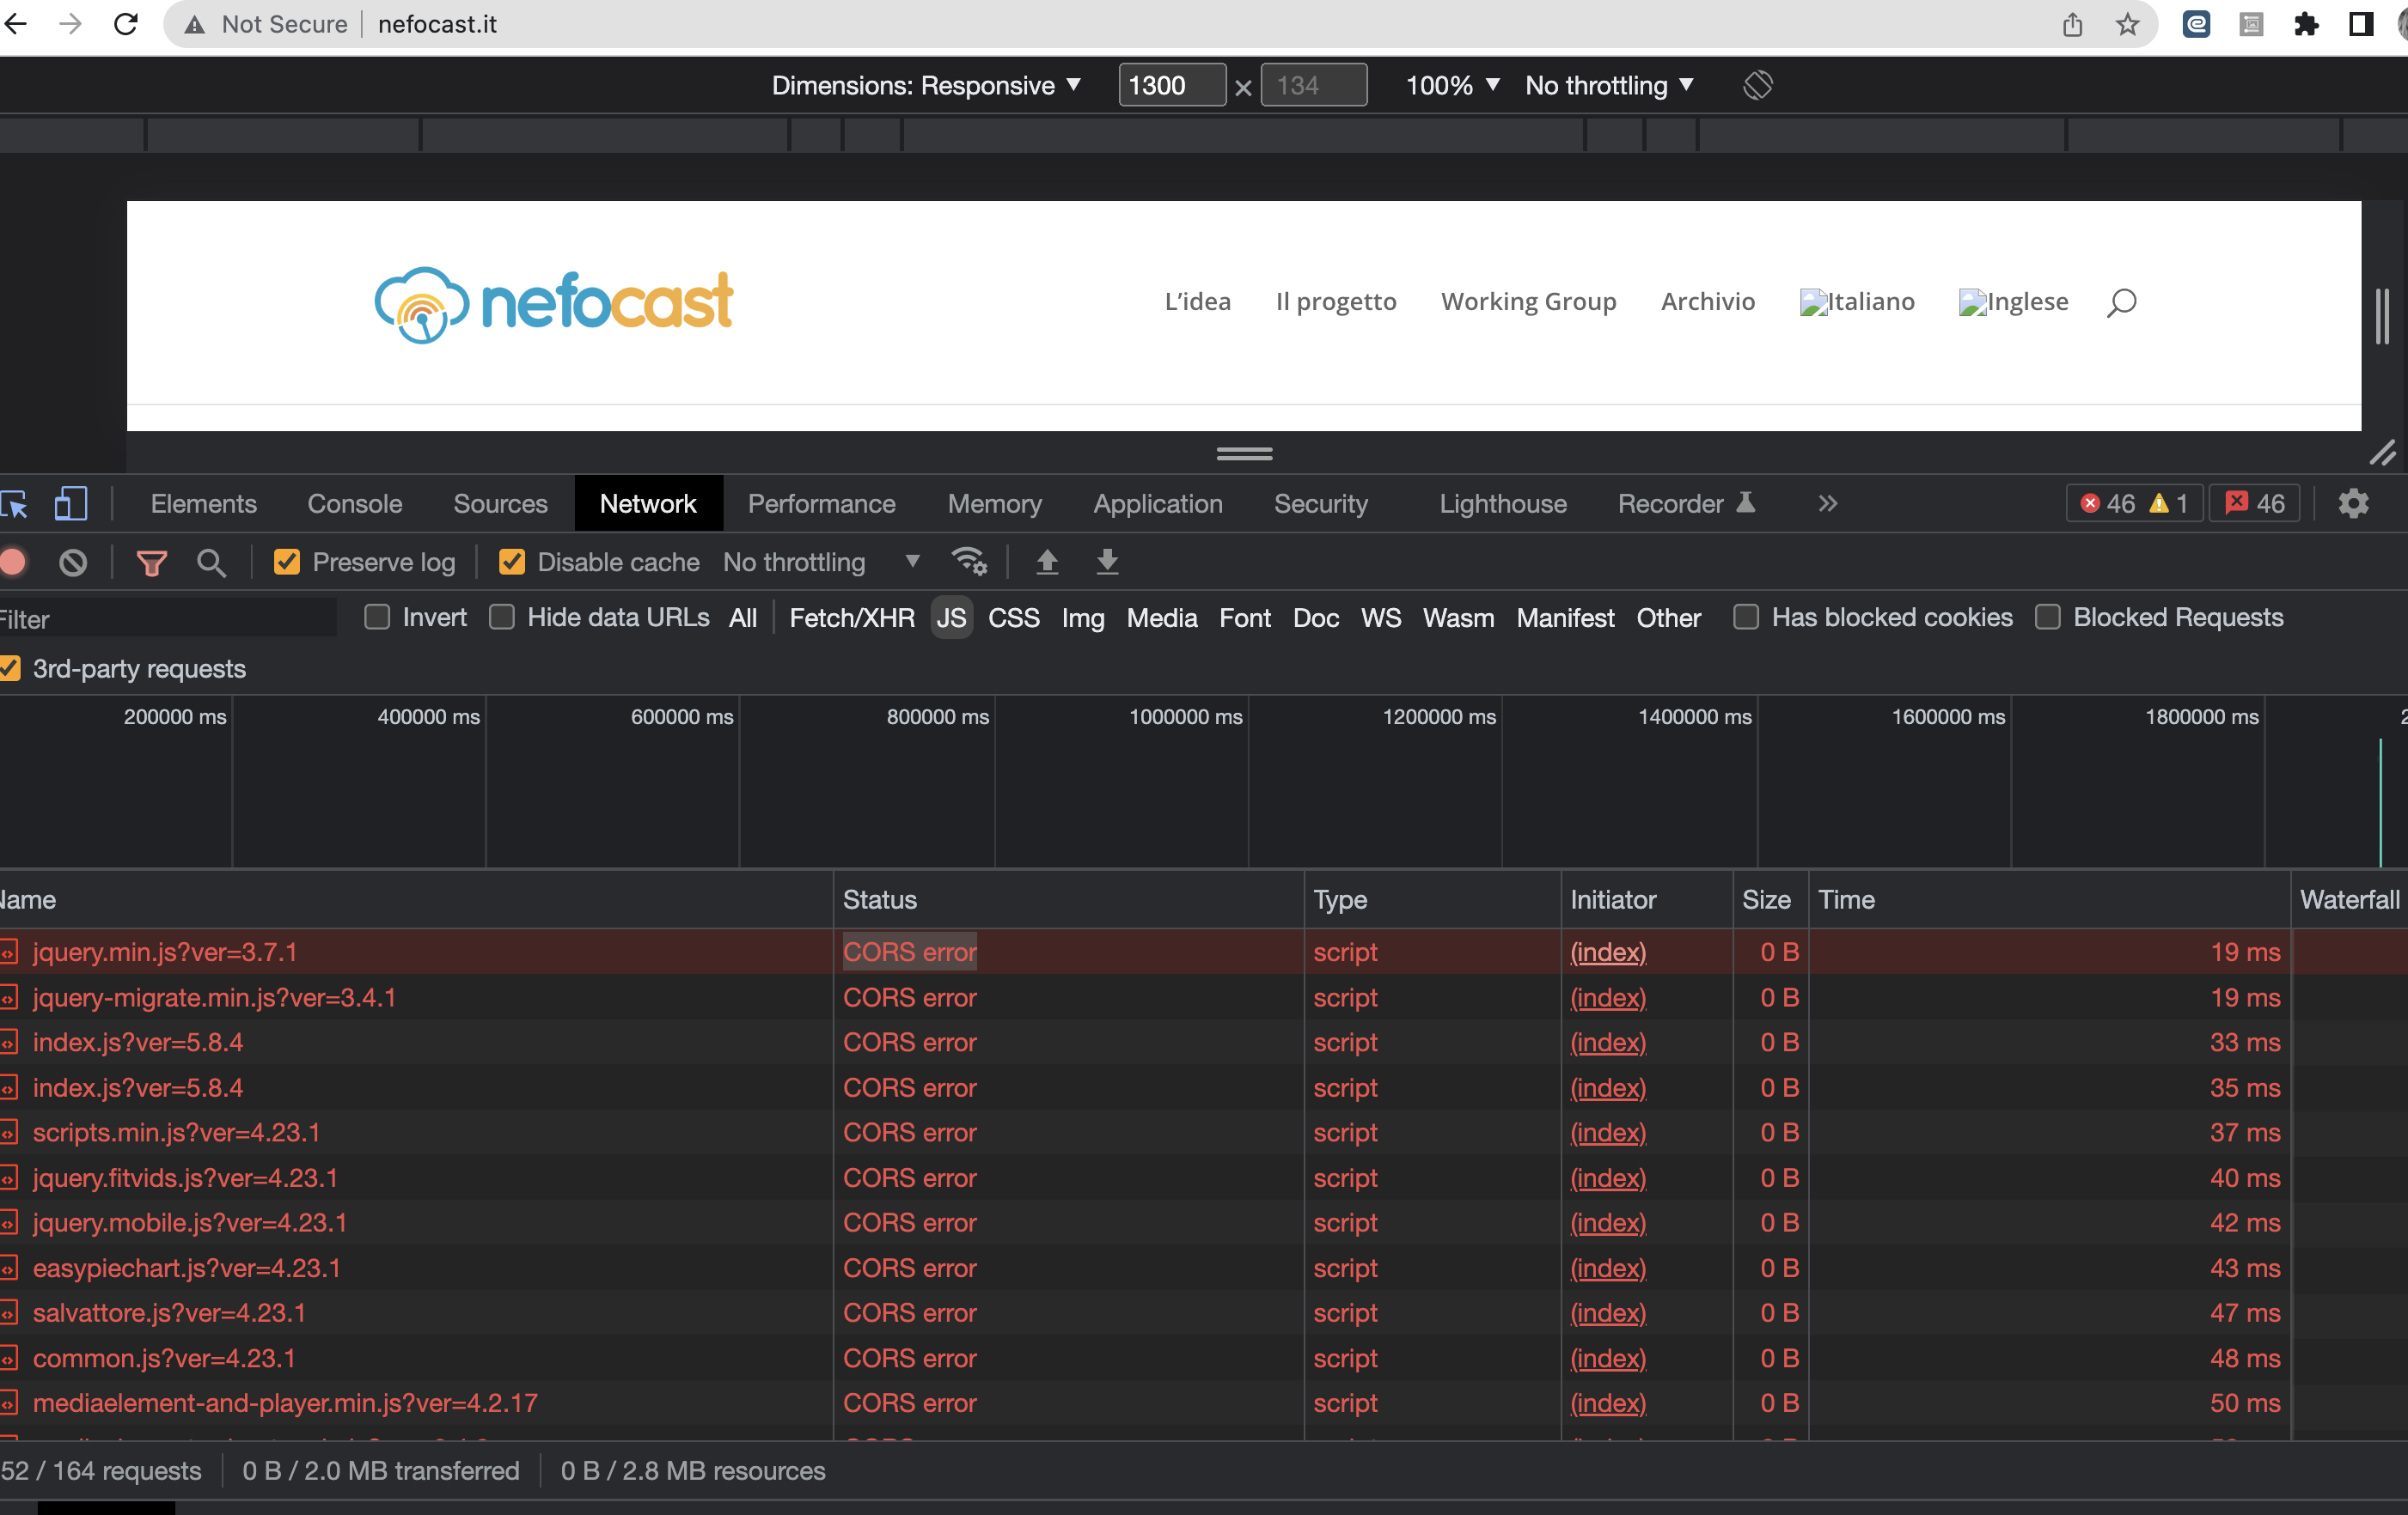The width and height of the screenshot is (2408, 1515).
Task: Clear the network log
Action: (73, 563)
